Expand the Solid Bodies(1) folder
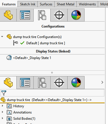Screen dimensions: 108x124 click(3, 118)
